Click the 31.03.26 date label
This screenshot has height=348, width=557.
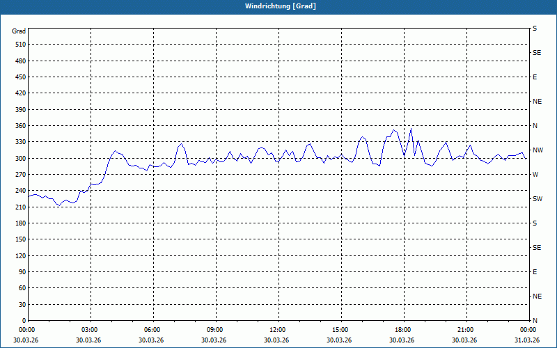527,340
